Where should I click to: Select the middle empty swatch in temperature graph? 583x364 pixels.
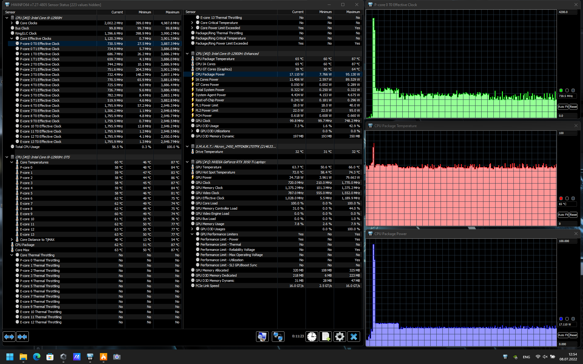click(567, 198)
